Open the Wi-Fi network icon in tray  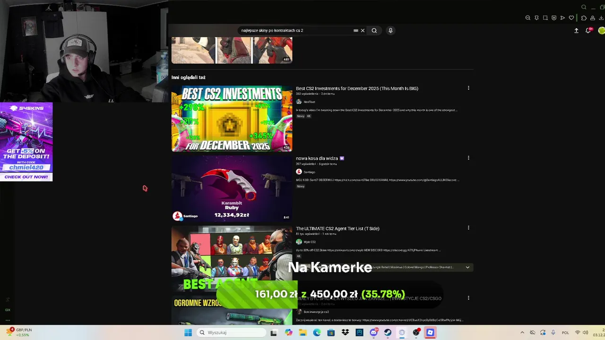click(x=577, y=332)
